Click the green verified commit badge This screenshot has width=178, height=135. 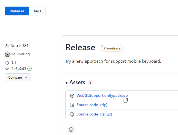29,69
